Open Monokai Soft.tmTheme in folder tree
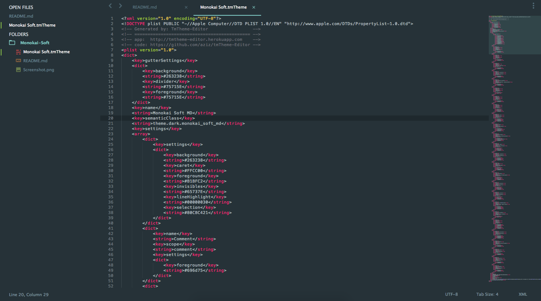The width and height of the screenshot is (541, 301). pos(46,52)
